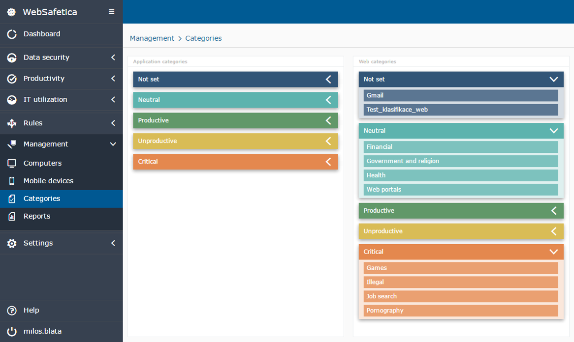
Task: Open the Reports menu item
Action: 37,216
